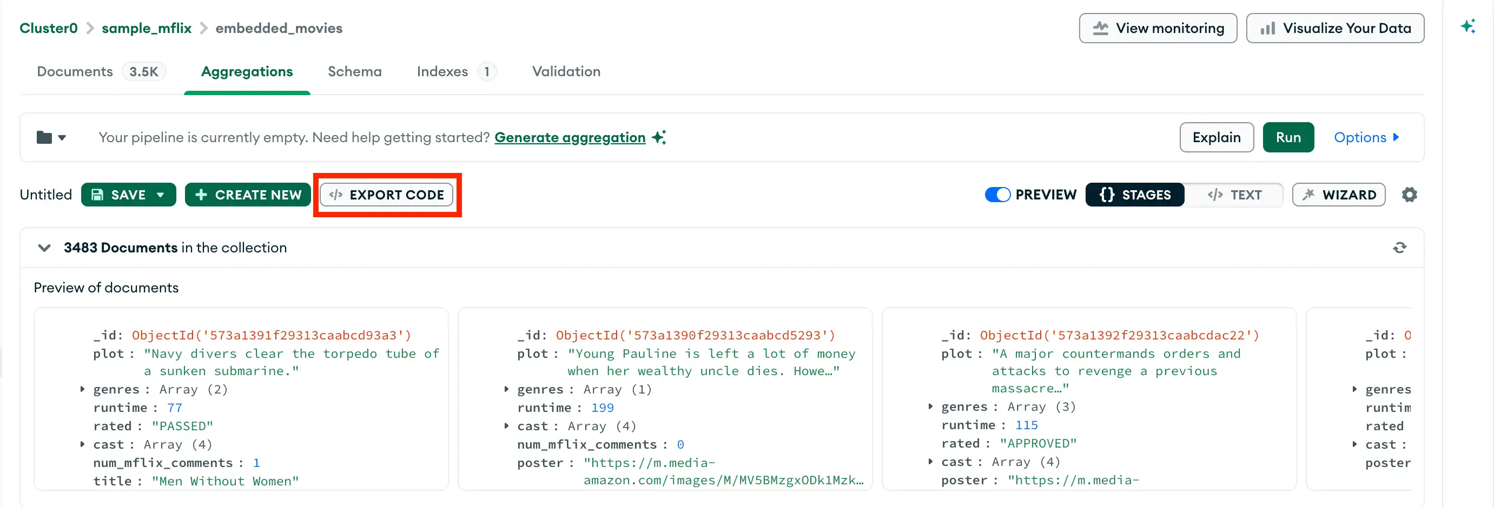Click the pipeline settings gear

coord(1410,195)
